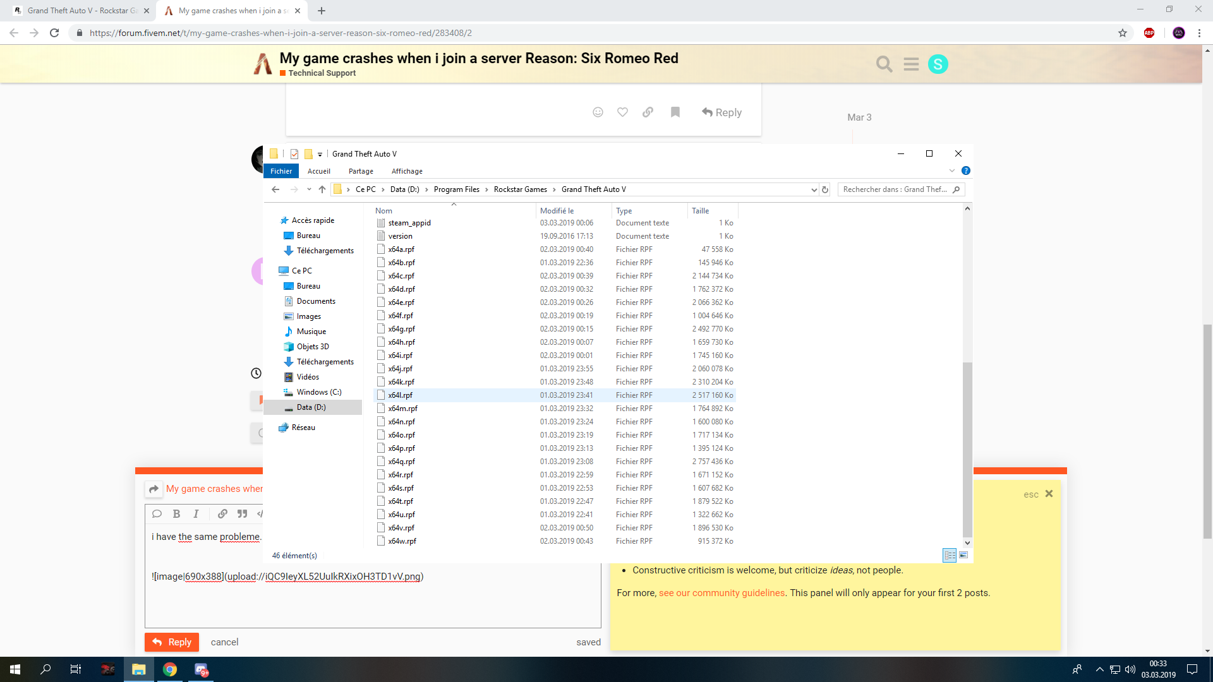The width and height of the screenshot is (1213, 682).
Task: Open the Accueil ribbon tab
Action: point(319,171)
